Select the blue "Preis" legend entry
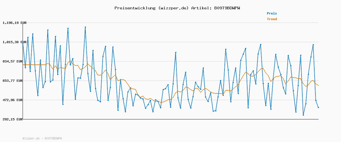 click(272, 13)
